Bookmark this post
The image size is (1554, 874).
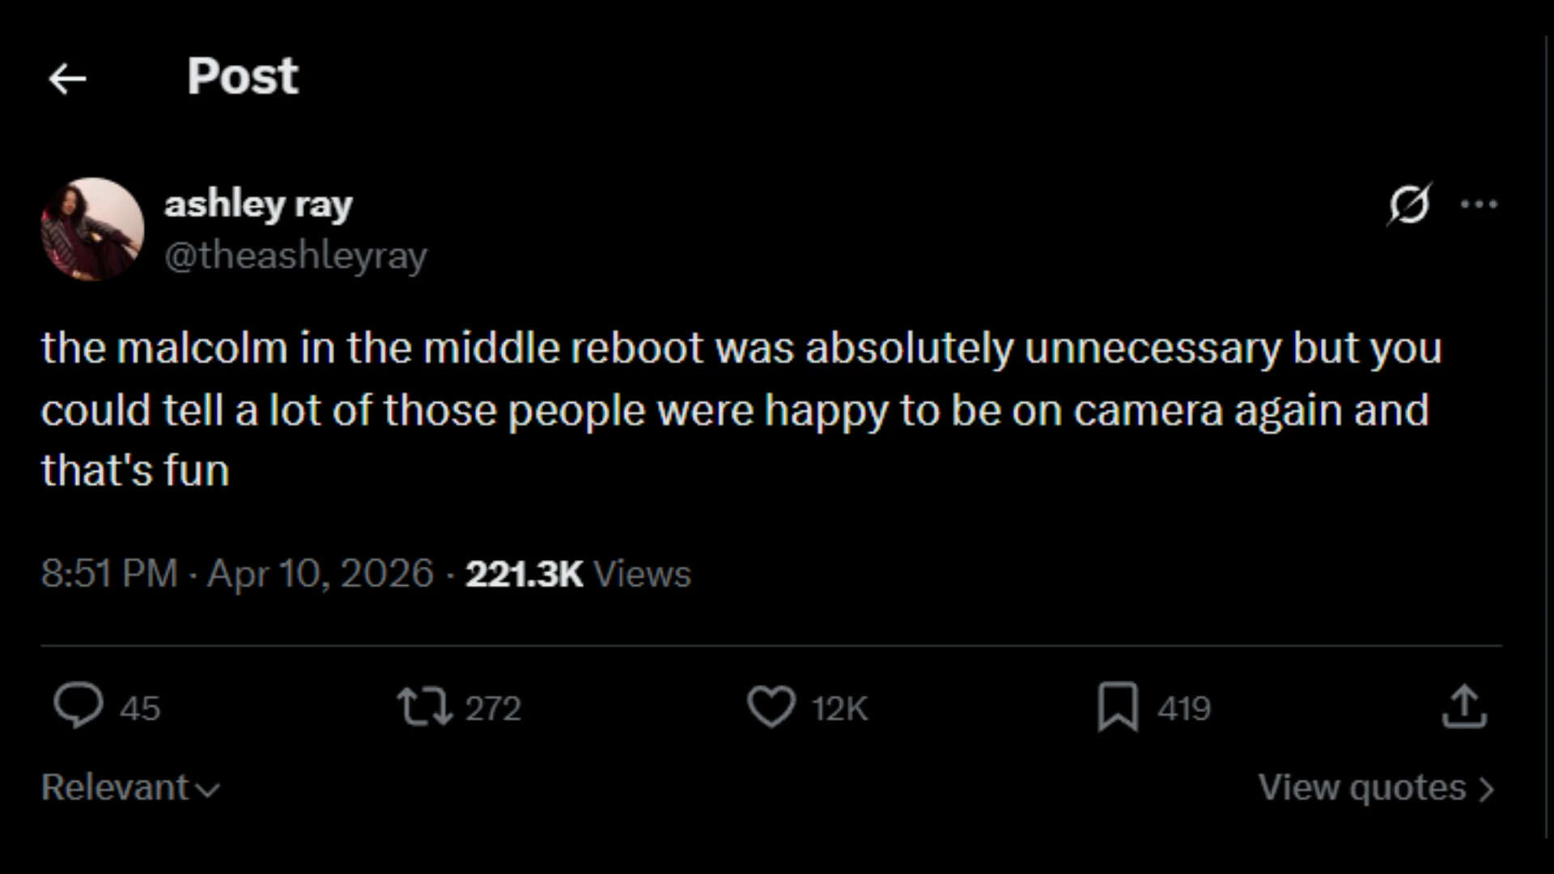pyautogui.click(x=1118, y=706)
